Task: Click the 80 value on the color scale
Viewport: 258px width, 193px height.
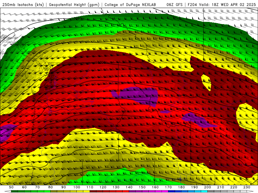Action: click(x=51, y=187)
